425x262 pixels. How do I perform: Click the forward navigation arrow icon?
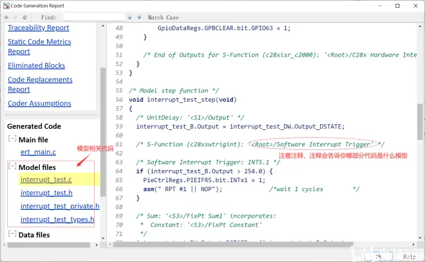tap(15, 17)
